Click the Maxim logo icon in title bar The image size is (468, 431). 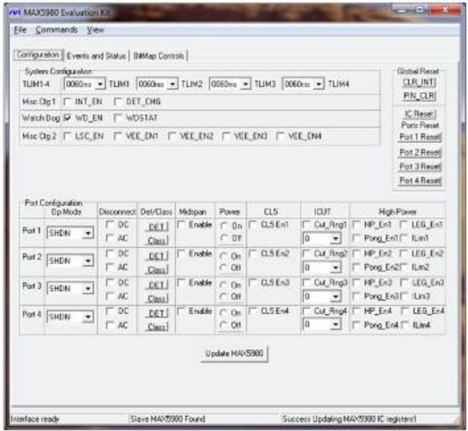click(x=15, y=13)
